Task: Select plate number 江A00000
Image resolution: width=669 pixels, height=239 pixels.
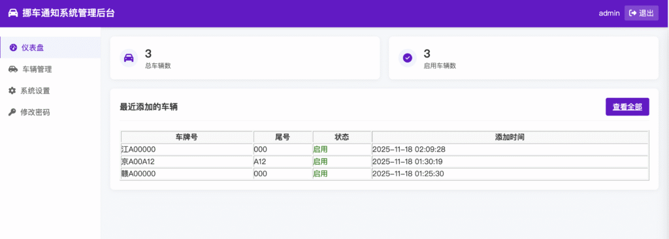Action: [139, 150]
